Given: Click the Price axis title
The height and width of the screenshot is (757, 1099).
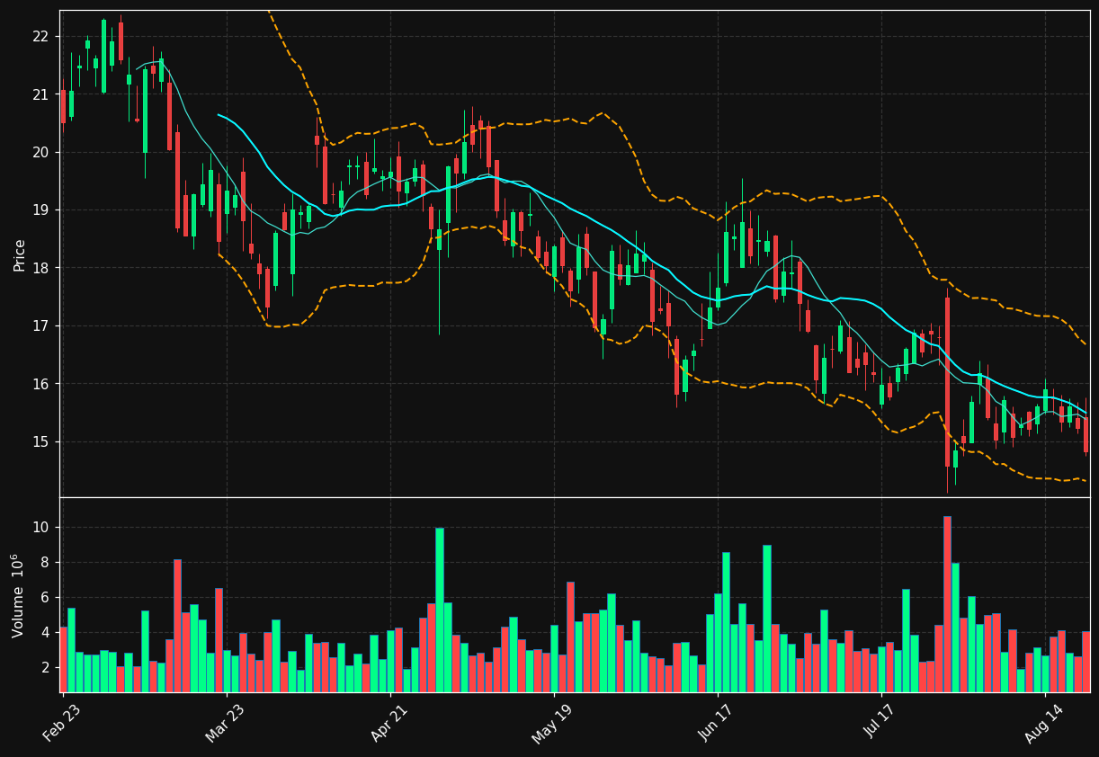Looking at the screenshot, I should [19, 254].
